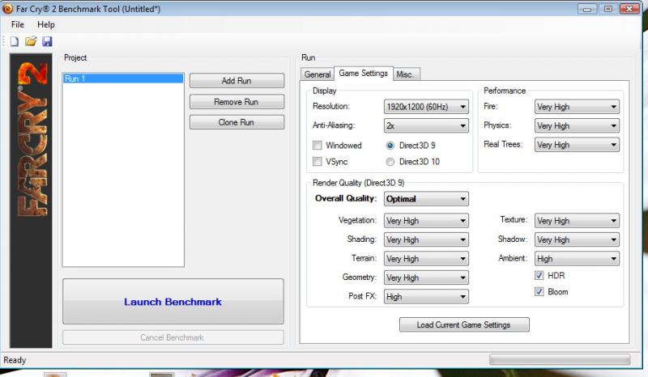The width and height of the screenshot is (648, 377).
Task: Open the Physics performance dropdown
Action: 577,125
